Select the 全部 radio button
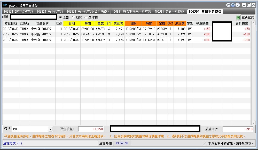The height and width of the screenshot is (150, 258). click(61, 17)
